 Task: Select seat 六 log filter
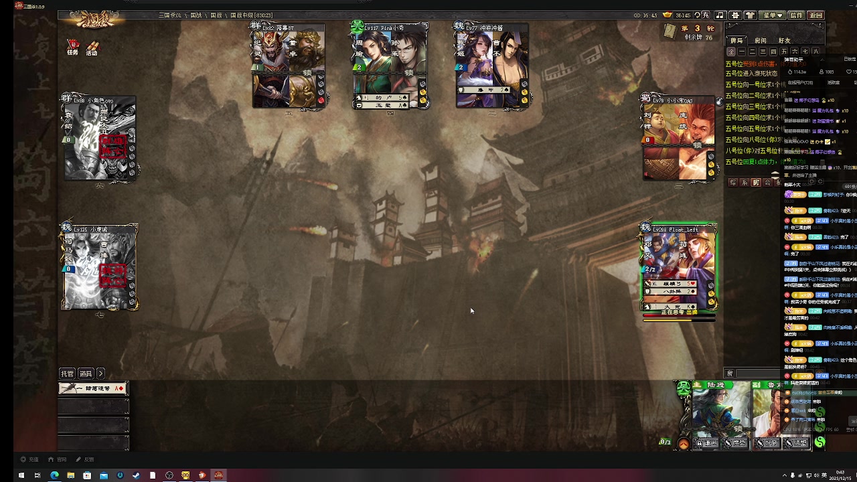click(x=795, y=52)
